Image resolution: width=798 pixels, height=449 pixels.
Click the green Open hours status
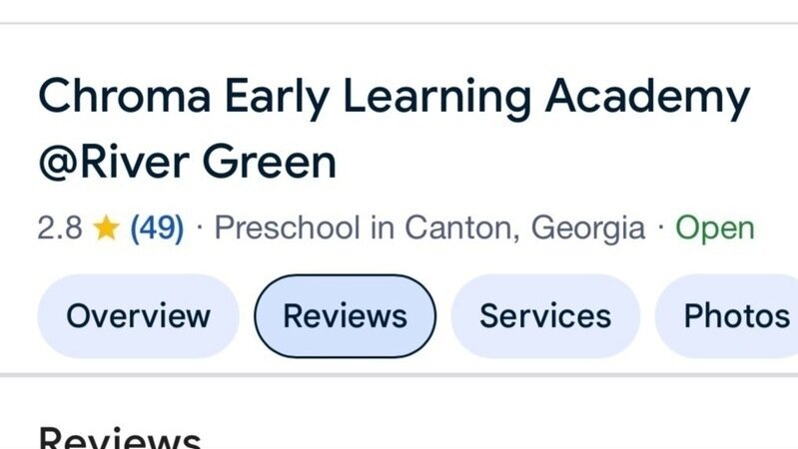(x=714, y=228)
